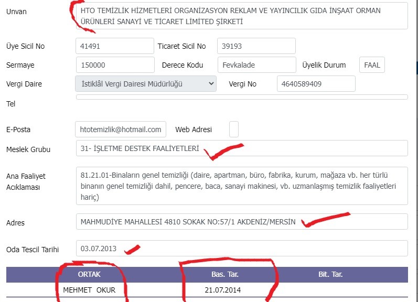418x302 pixels.
Task: Click the Vergi No field 4640589409
Action: click(316, 84)
